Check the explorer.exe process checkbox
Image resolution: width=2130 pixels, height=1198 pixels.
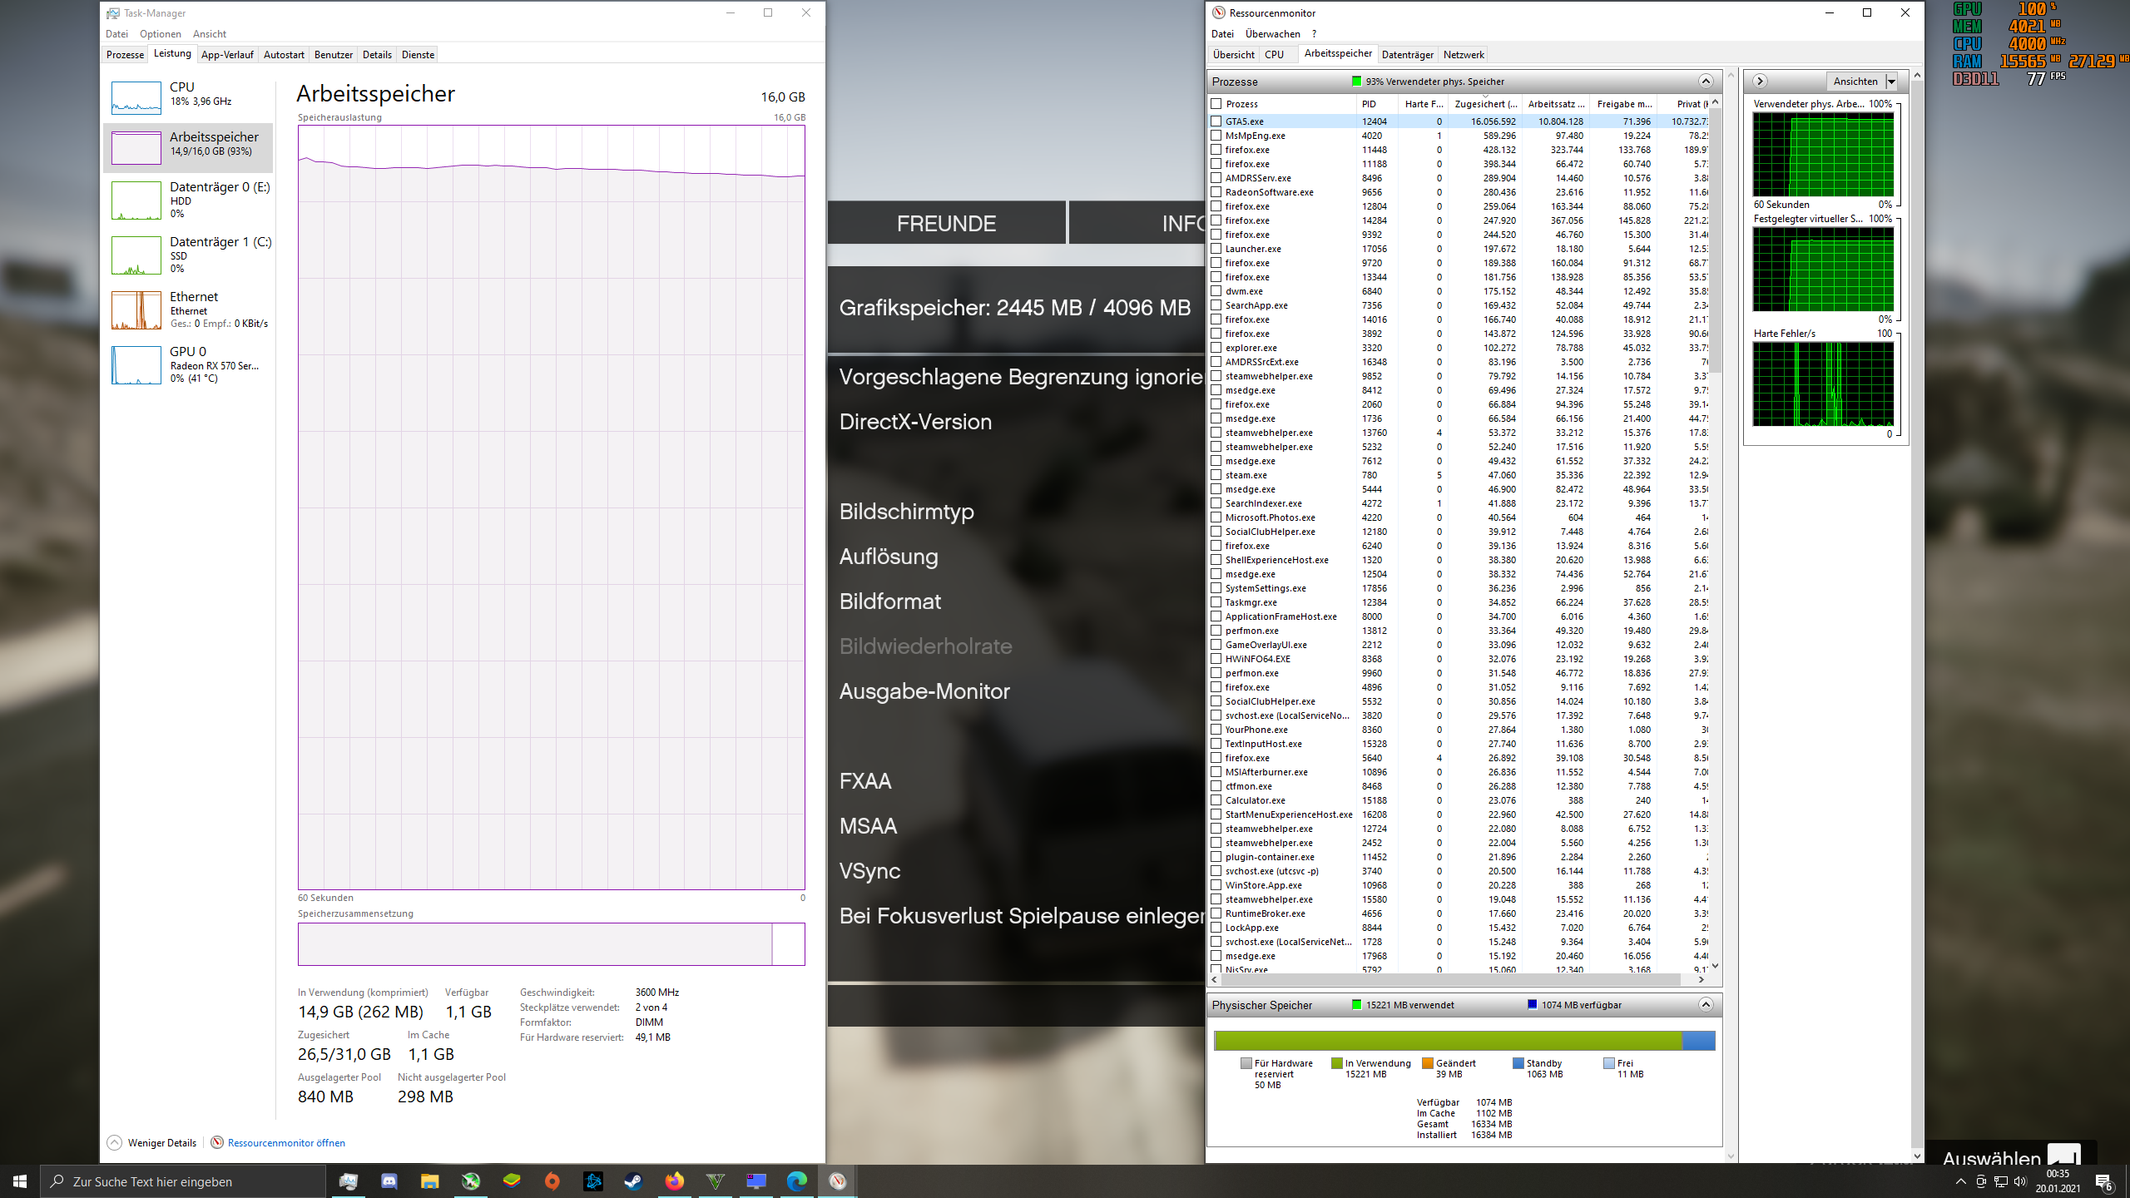tap(1216, 348)
